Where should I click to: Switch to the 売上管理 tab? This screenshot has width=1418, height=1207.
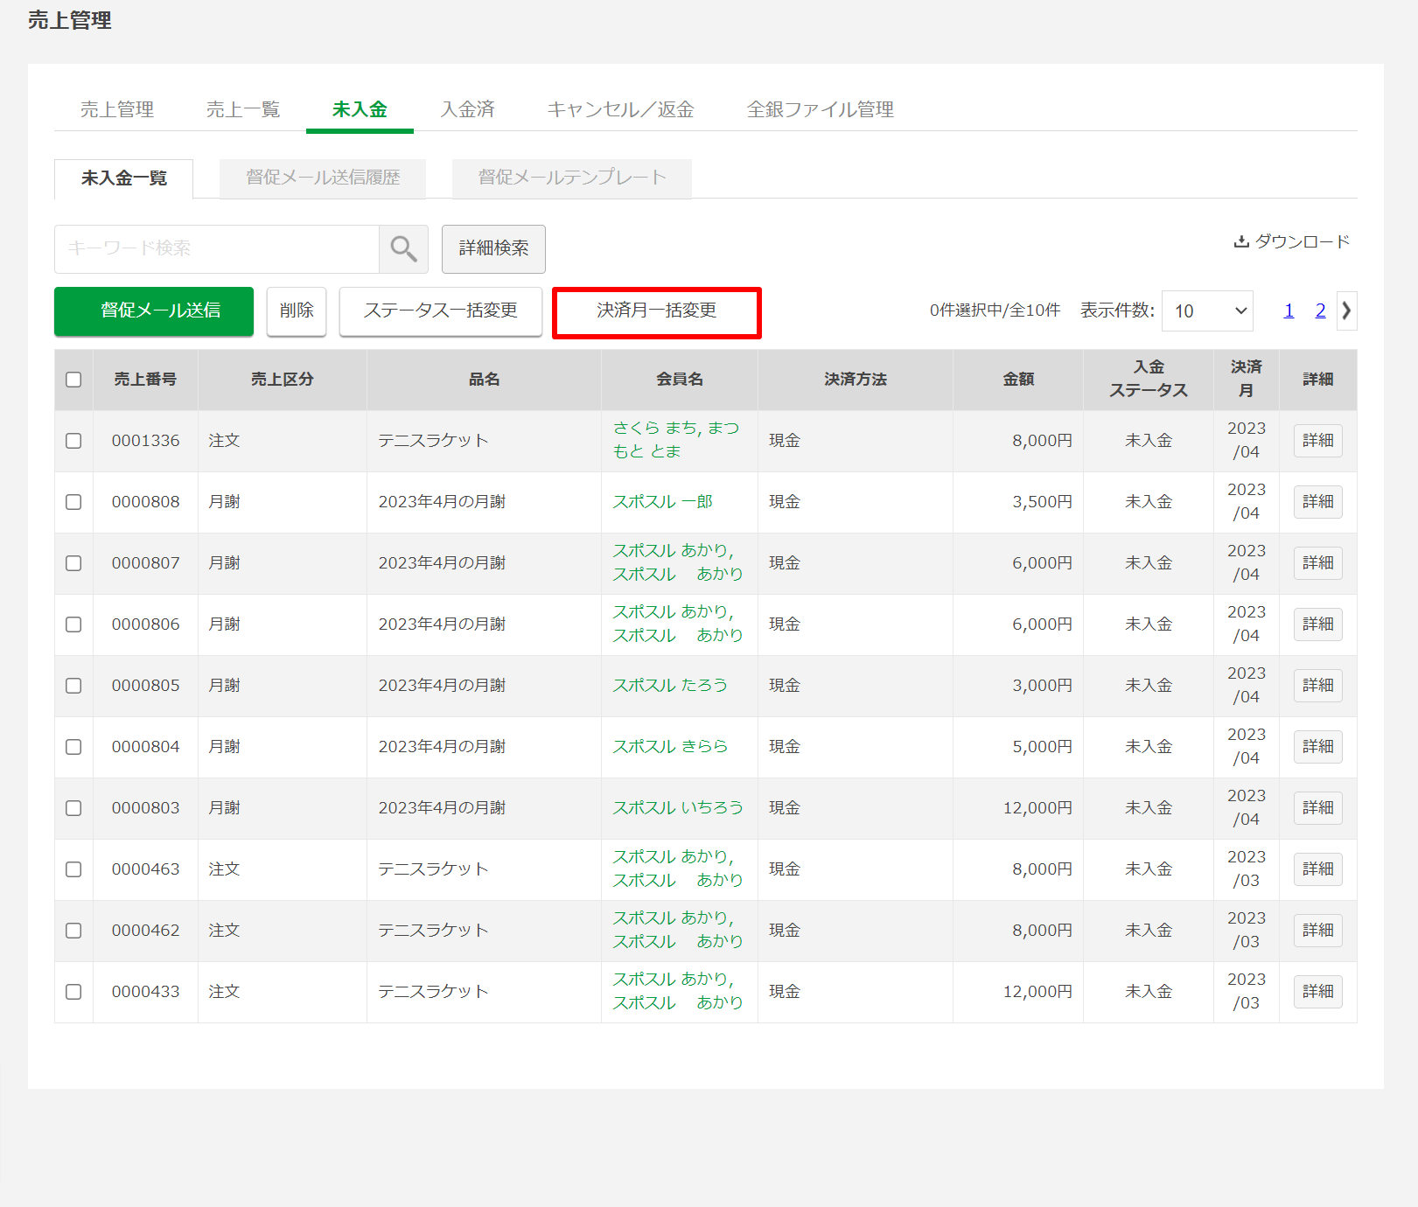(x=117, y=109)
